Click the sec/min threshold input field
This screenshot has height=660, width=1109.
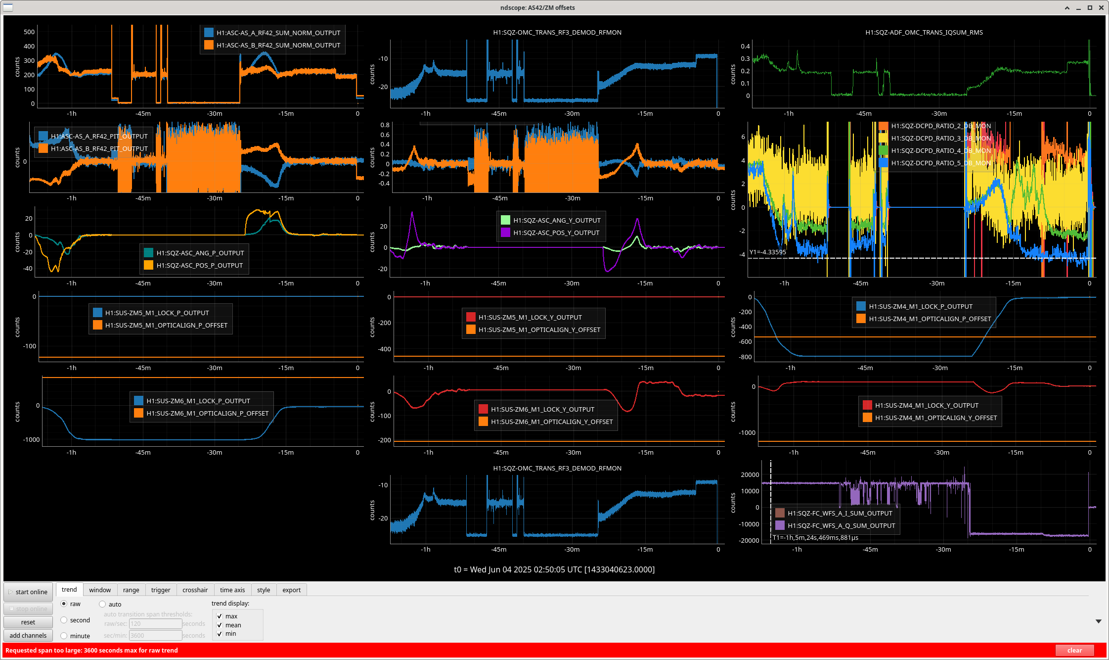[x=155, y=635]
